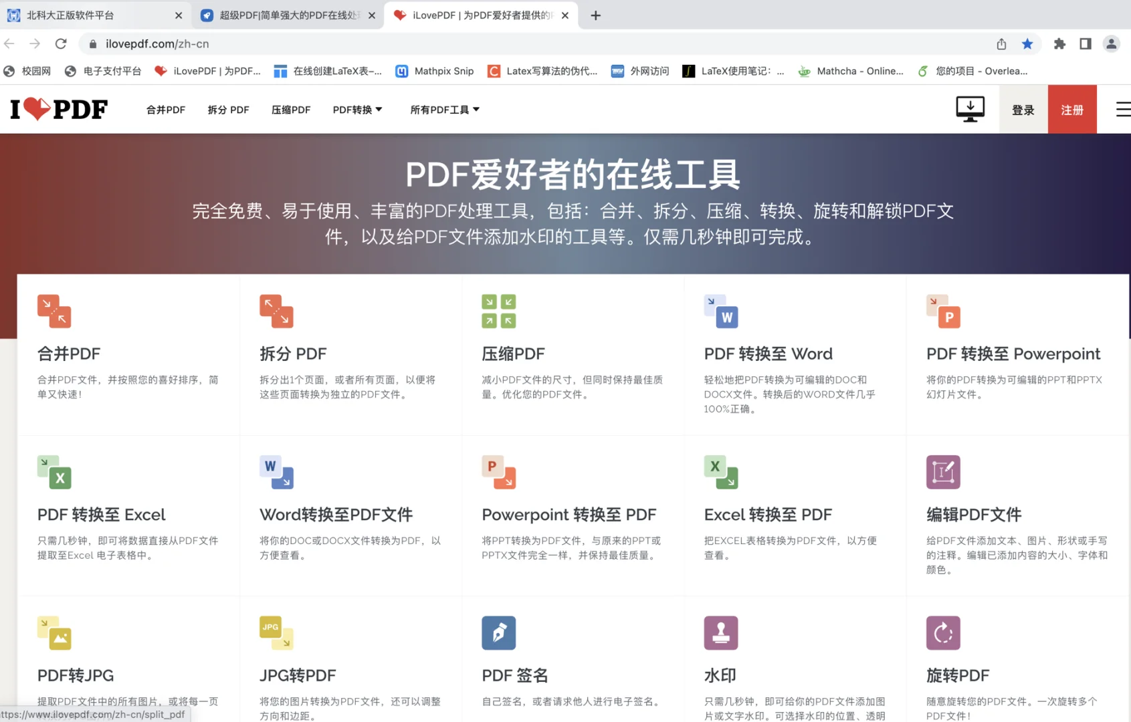The width and height of the screenshot is (1131, 722).
Task: Expand the 所有PDF工具 dropdown menu
Action: coord(445,110)
